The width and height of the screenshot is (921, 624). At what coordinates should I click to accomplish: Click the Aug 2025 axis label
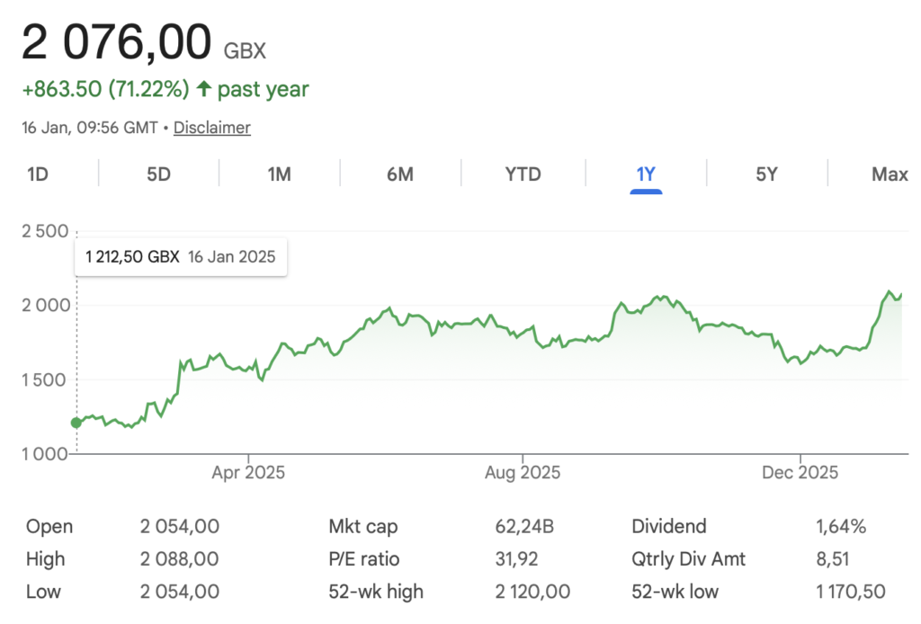[523, 472]
